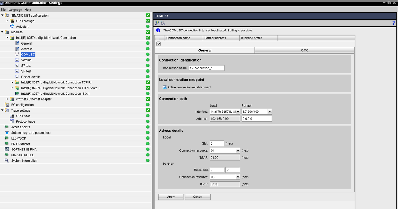The image size is (398, 209).
Task: Click the SR test diagnostic icon
Action: 17,71
